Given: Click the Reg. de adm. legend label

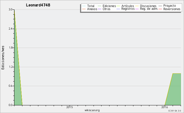Looking at the screenshot, I should coord(149,9).
